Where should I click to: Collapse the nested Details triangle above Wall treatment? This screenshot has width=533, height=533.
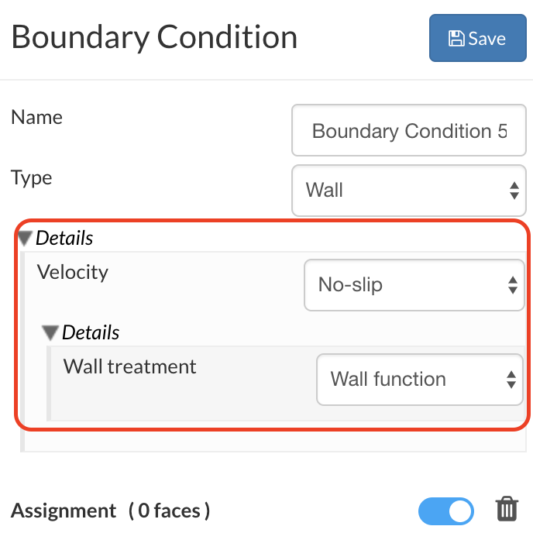(51, 333)
